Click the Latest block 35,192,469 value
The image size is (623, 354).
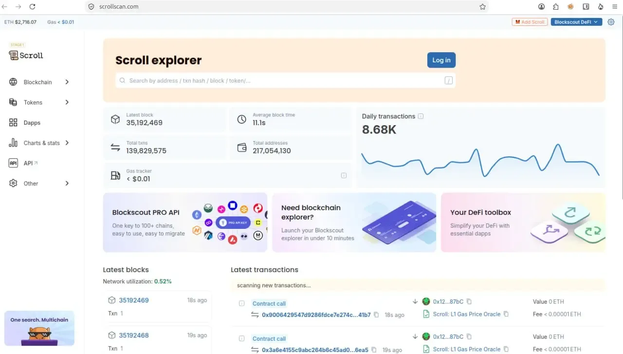click(145, 123)
